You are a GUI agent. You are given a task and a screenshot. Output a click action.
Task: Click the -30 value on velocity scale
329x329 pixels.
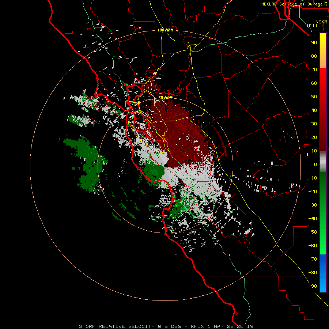point(313,205)
